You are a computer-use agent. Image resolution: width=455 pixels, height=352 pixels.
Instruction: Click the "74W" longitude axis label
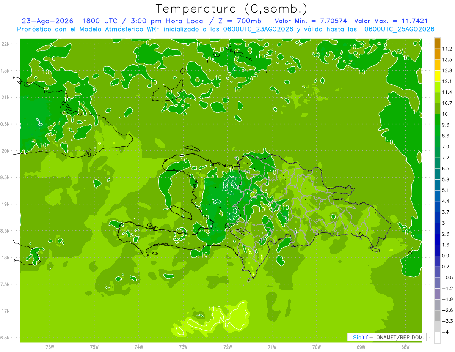139,347
